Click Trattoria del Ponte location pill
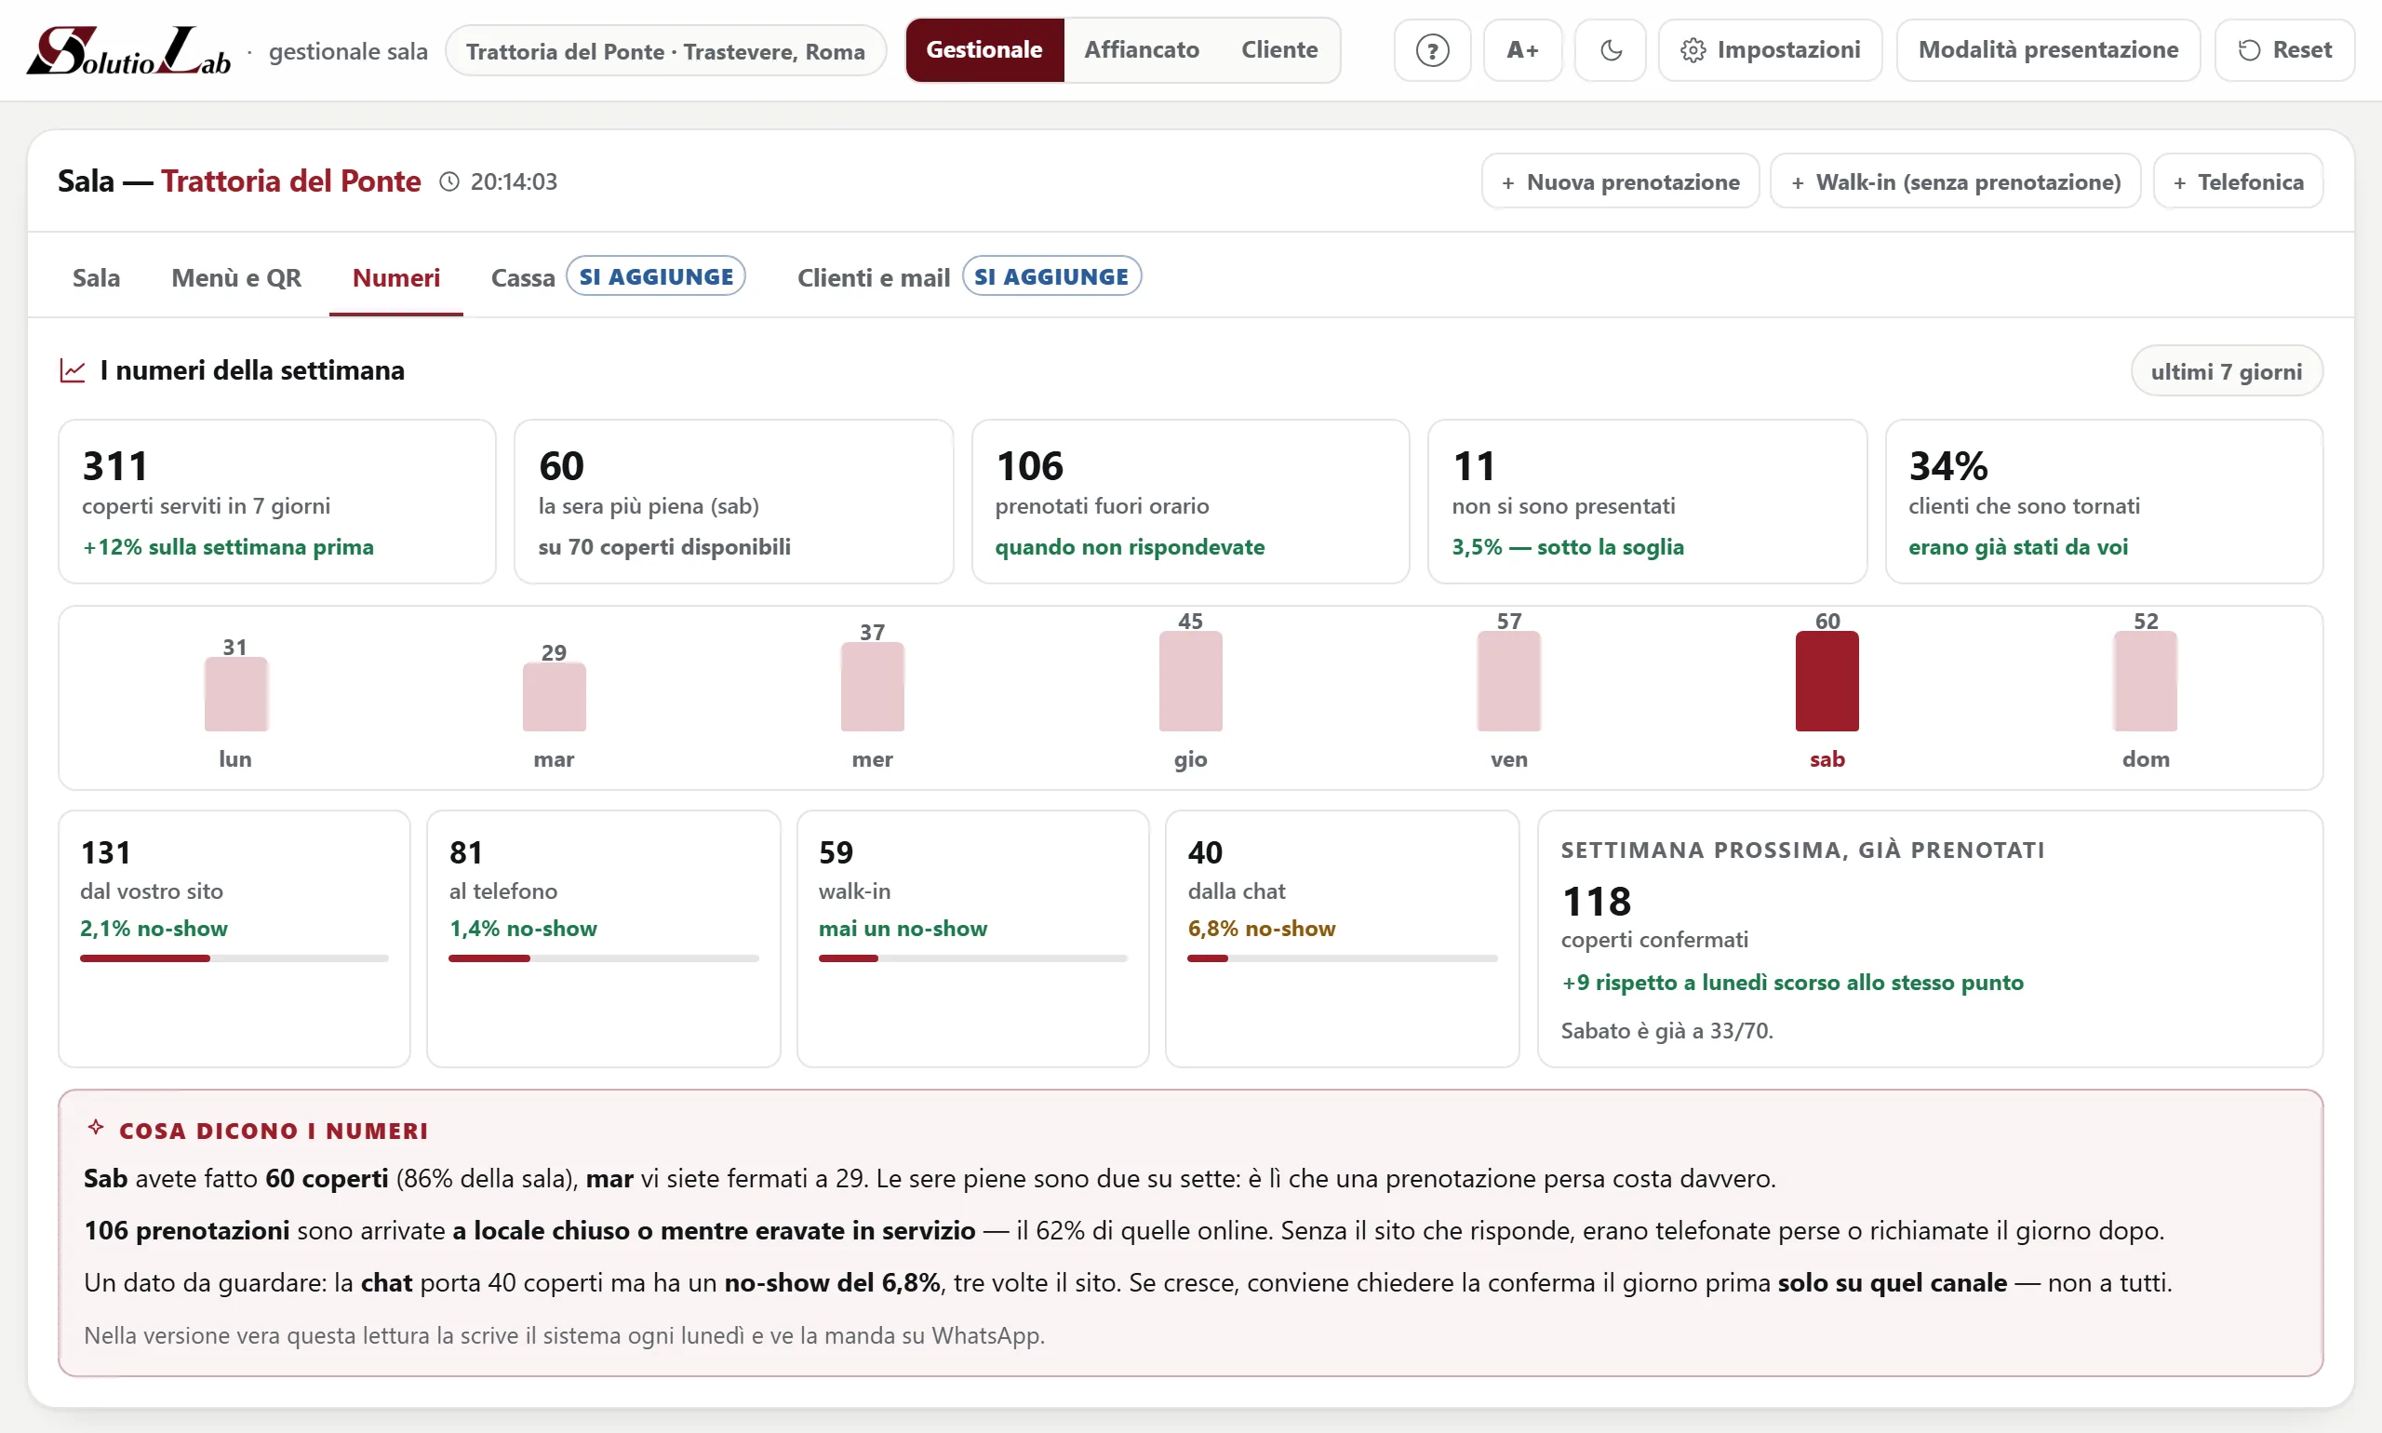Screen dimensions: 2382x1433 tap(665, 51)
